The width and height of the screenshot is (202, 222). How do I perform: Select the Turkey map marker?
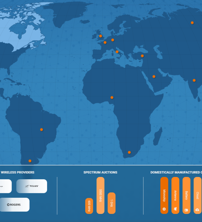pos(142,56)
